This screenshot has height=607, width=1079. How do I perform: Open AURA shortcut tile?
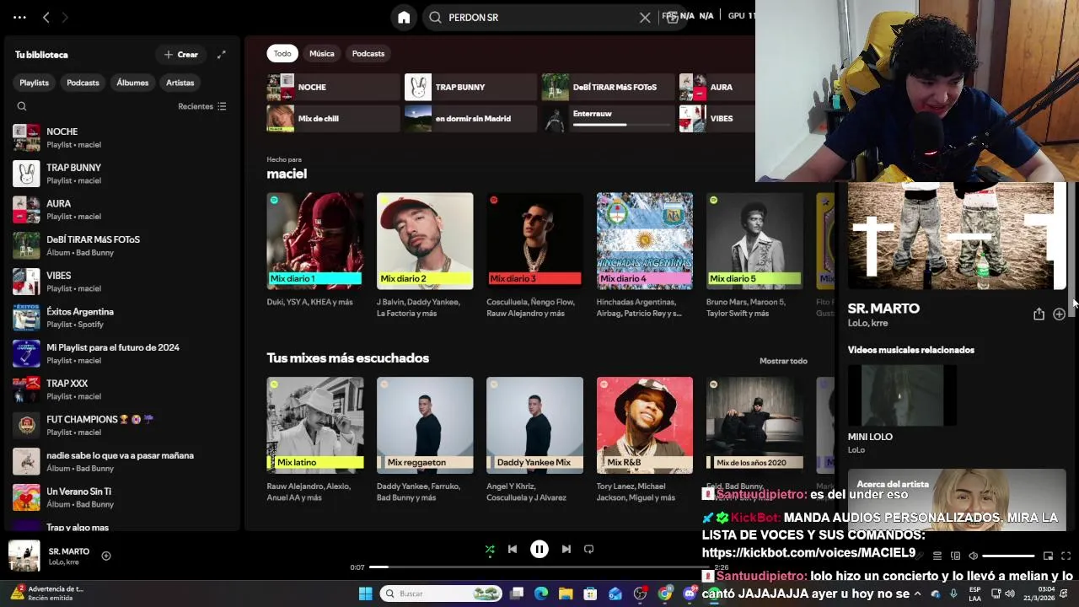click(717, 87)
